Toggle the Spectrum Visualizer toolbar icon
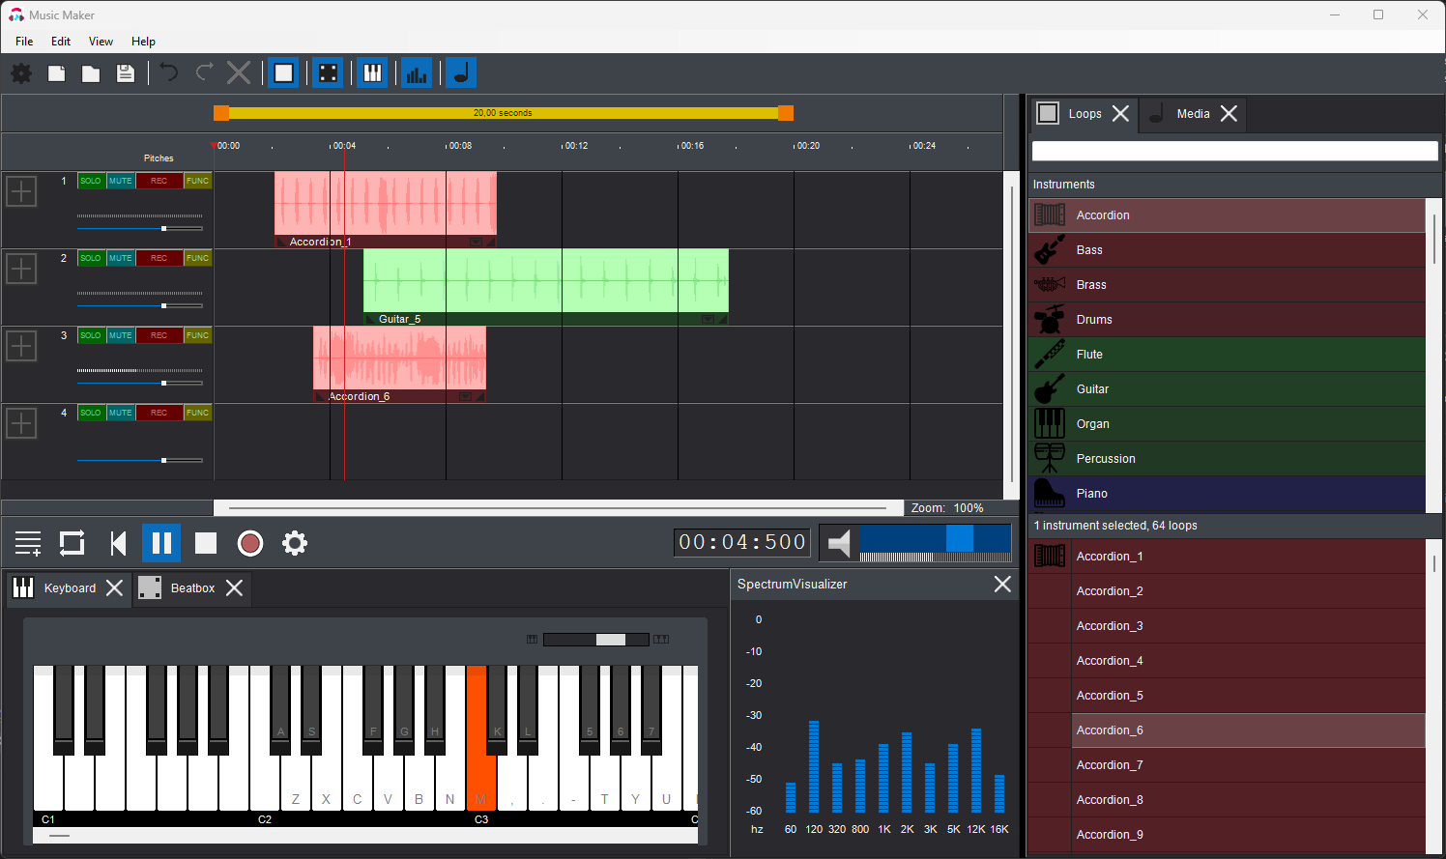1446x859 pixels. click(x=417, y=73)
